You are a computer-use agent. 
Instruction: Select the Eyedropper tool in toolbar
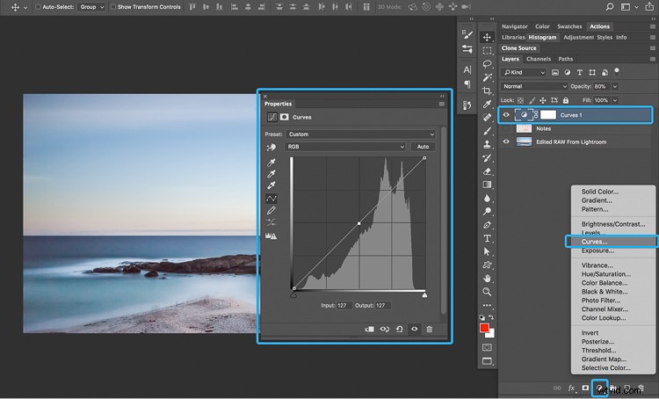(x=487, y=105)
